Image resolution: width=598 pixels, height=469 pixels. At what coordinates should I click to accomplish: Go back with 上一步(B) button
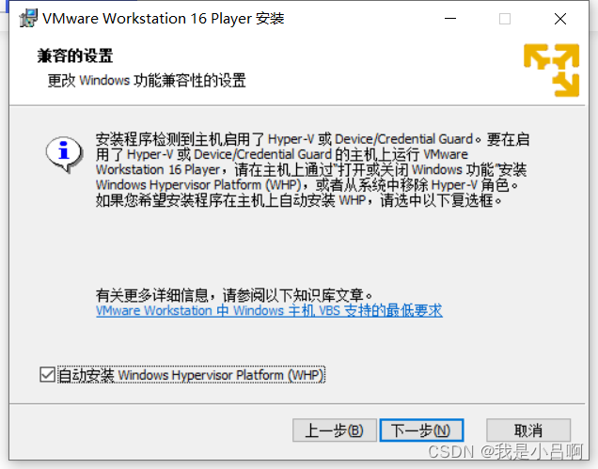tap(335, 430)
